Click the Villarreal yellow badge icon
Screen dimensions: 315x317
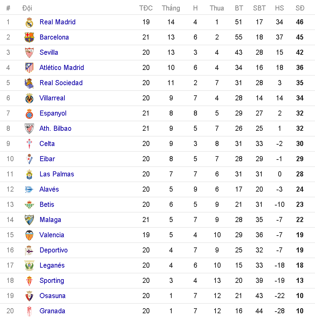pos(29,98)
